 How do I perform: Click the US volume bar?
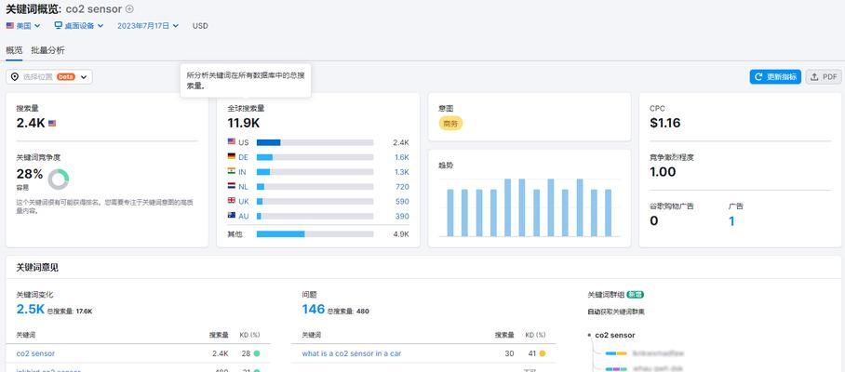pyautogui.click(x=315, y=142)
